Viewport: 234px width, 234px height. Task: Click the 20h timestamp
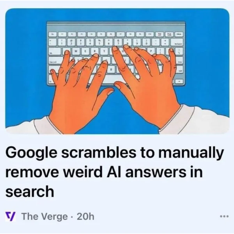[85, 216]
